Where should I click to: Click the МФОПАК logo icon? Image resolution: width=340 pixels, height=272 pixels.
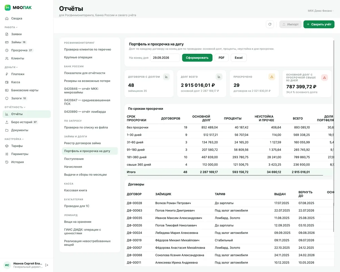coord(7,7)
